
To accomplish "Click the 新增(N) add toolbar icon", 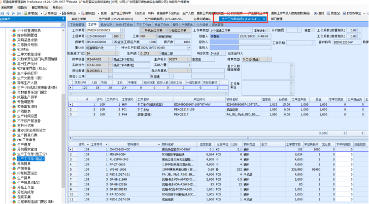I will click(x=26, y=13).
